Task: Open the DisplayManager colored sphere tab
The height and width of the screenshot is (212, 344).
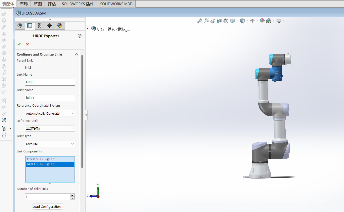Action: pos(60,26)
